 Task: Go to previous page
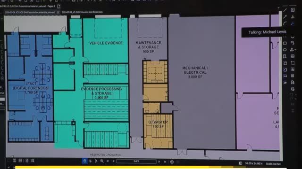[x=114, y=161]
